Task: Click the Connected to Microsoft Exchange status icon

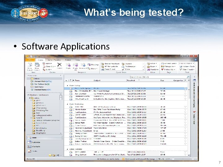Action: click(x=123, y=159)
